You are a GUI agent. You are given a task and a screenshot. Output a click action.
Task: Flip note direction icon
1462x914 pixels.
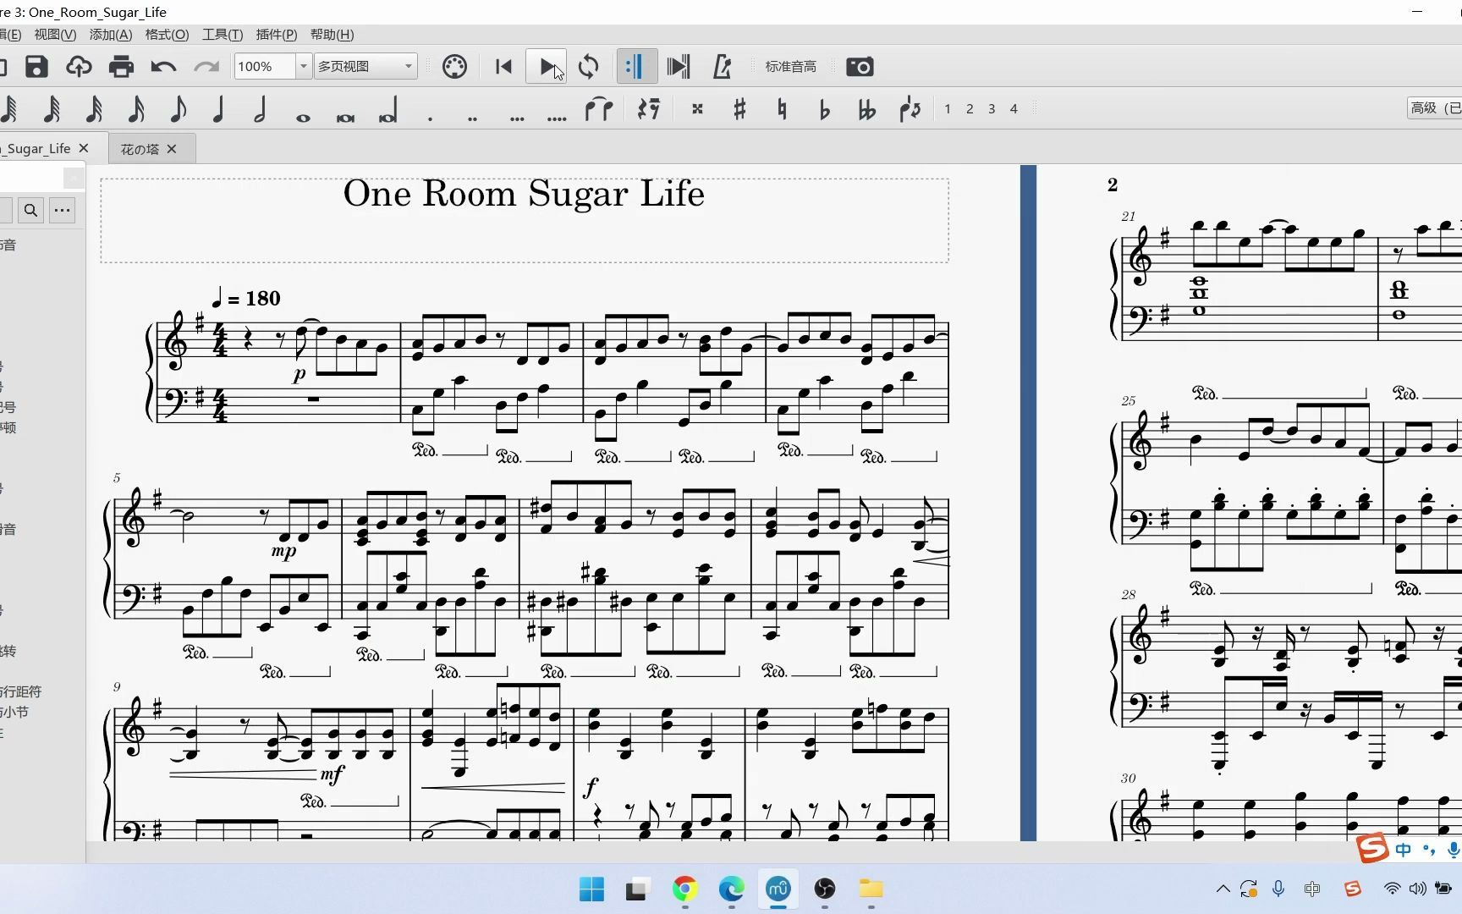(x=910, y=109)
